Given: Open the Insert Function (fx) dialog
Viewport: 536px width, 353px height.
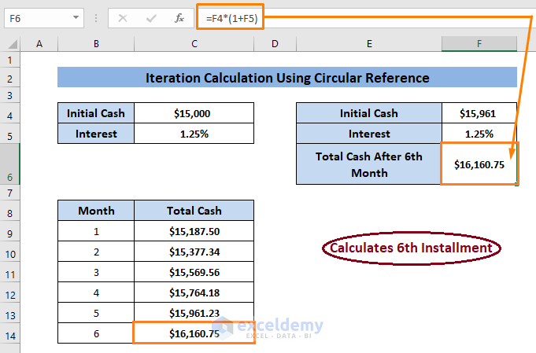Looking at the screenshot, I should (x=179, y=17).
